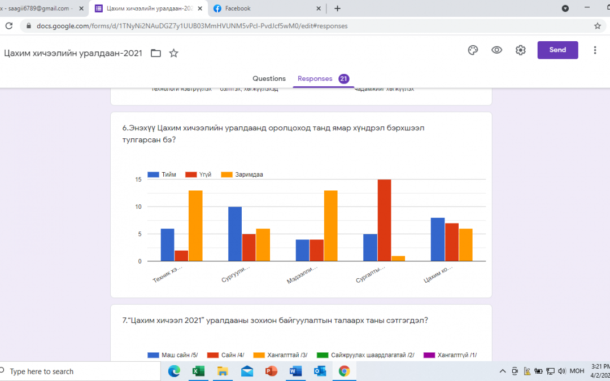Click the red Үгүй legend swatch
This screenshot has height=381, width=610.
pos(191,174)
